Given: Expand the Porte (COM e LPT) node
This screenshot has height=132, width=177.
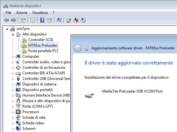Looking at the screenshot, I should coord(13,107).
